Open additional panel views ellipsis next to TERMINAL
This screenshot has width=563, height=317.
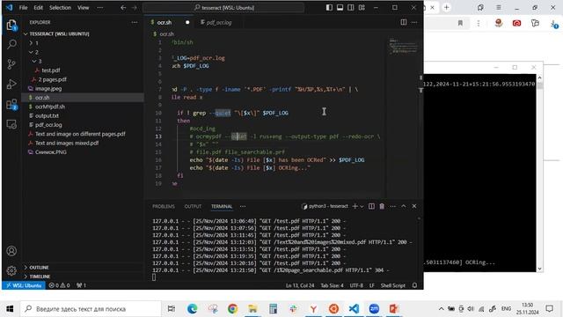point(243,206)
